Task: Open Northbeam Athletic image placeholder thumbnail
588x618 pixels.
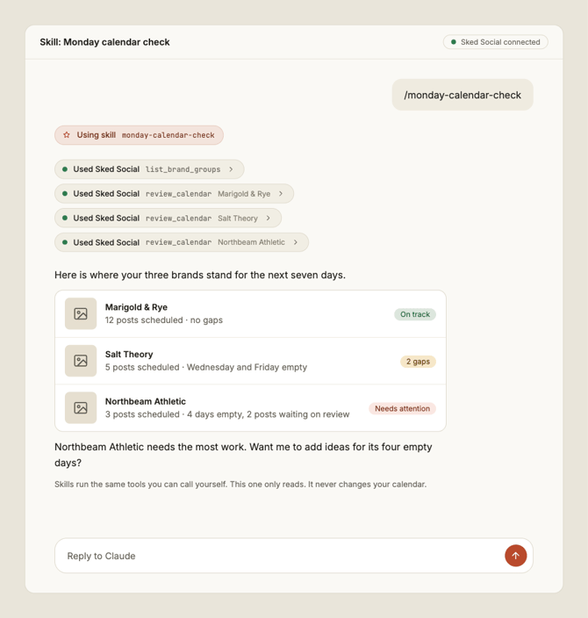Action: (x=81, y=407)
